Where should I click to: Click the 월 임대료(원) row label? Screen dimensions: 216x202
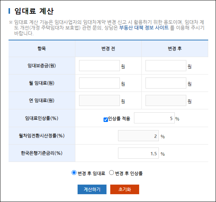pyautogui.click(x=42, y=83)
